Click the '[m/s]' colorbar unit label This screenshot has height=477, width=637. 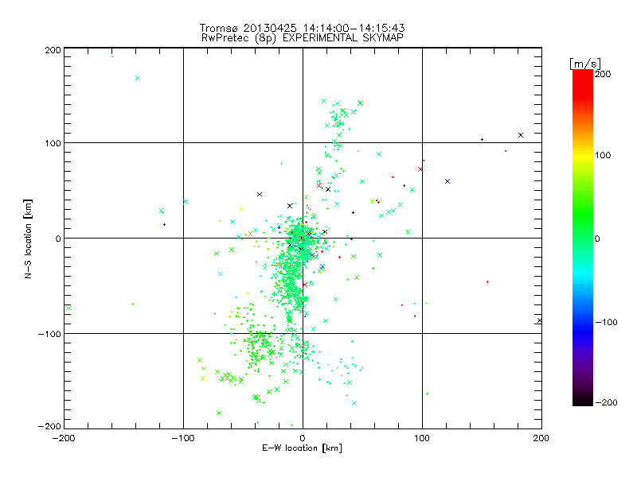[585, 64]
